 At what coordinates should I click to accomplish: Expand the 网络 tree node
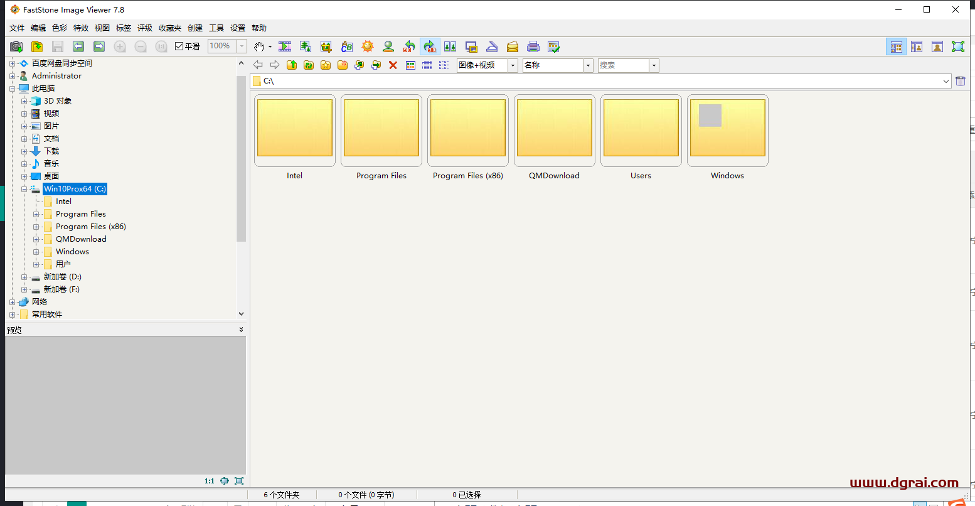13,302
